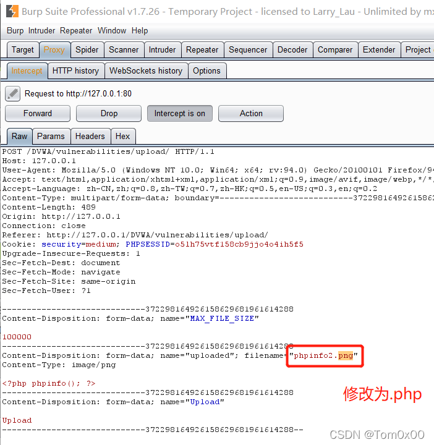Switch to the Headers view tab
The height and width of the screenshot is (445, 434).
point(90,136)
